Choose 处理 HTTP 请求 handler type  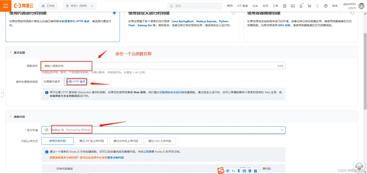[75, 82]
